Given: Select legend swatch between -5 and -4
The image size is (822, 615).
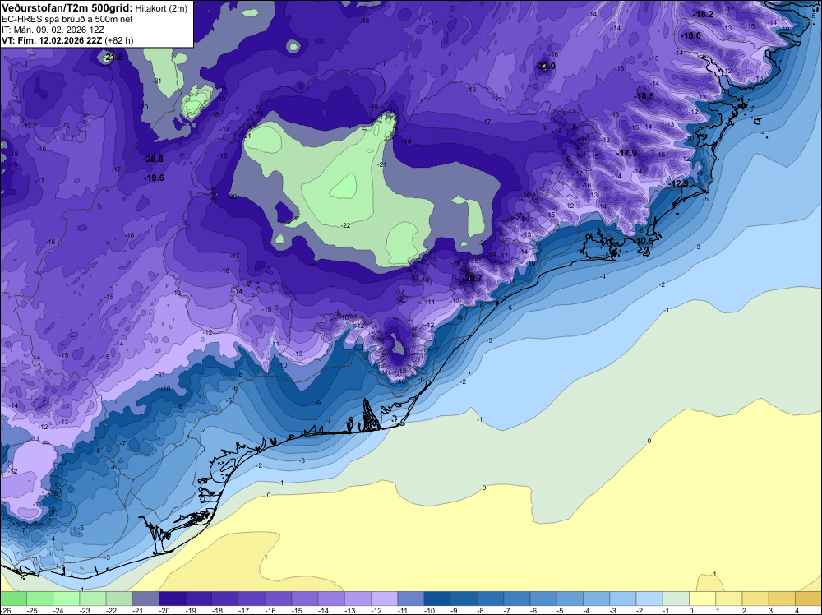Looking at the screenshot, I should pos(570,599).
